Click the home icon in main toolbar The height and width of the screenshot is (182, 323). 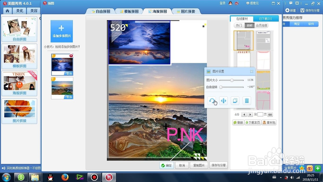coord(7,11)
